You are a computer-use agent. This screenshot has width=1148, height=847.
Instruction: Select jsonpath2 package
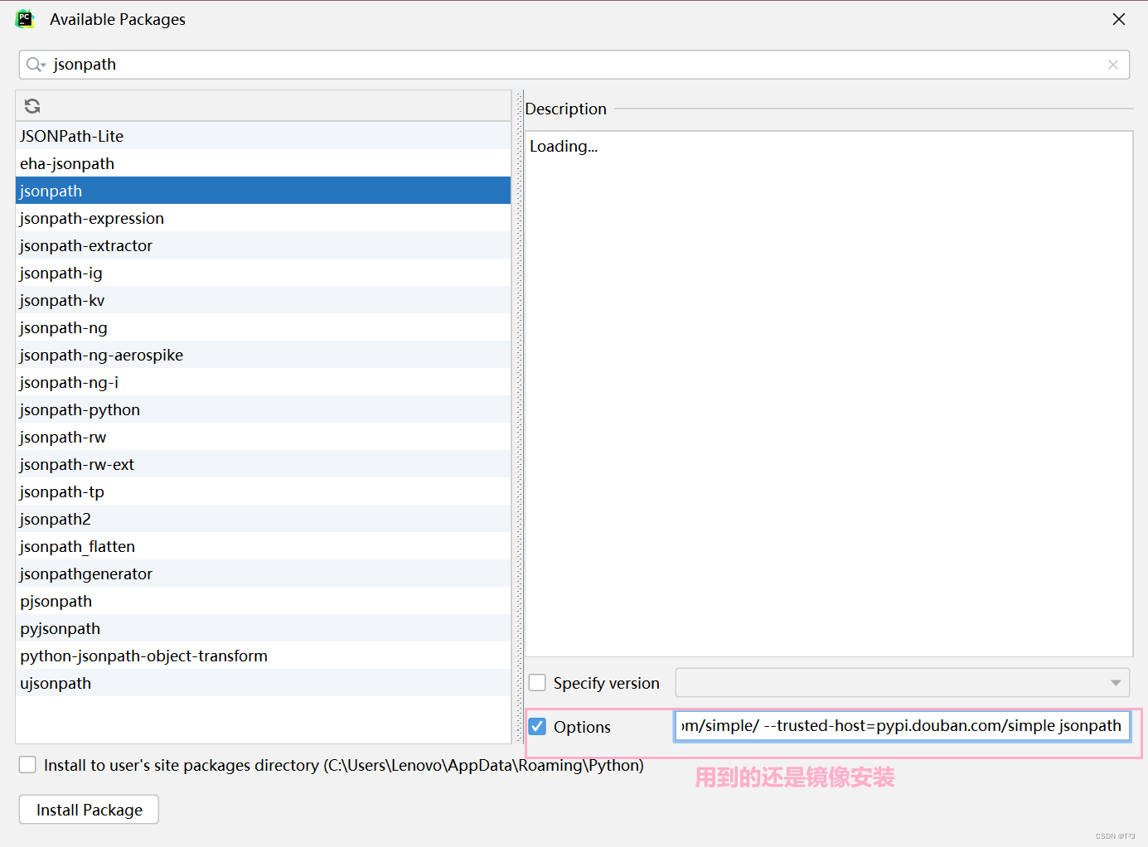point(264,519)
